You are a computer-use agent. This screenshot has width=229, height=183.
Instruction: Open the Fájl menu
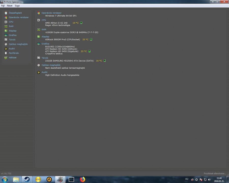3,6
